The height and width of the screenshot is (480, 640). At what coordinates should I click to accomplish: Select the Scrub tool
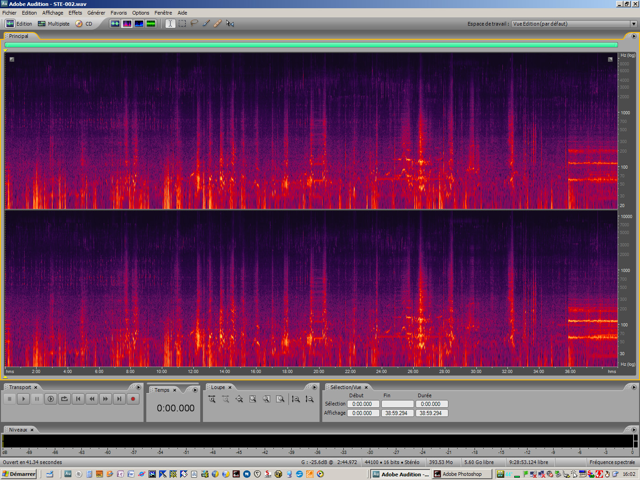tap(230, 23)
